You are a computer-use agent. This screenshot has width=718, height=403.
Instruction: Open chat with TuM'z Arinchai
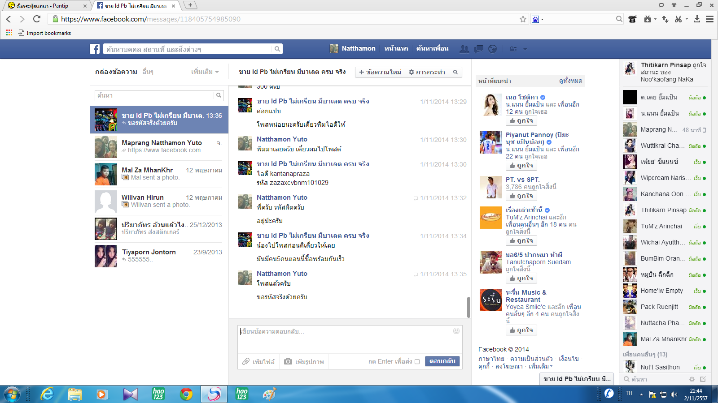[x=665, y=226]
